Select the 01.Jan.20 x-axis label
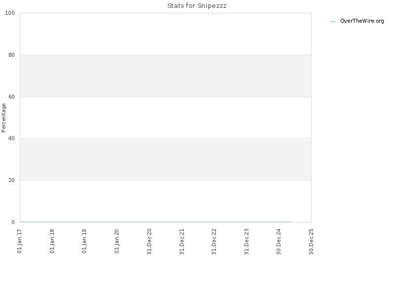 tap(117, 241)
